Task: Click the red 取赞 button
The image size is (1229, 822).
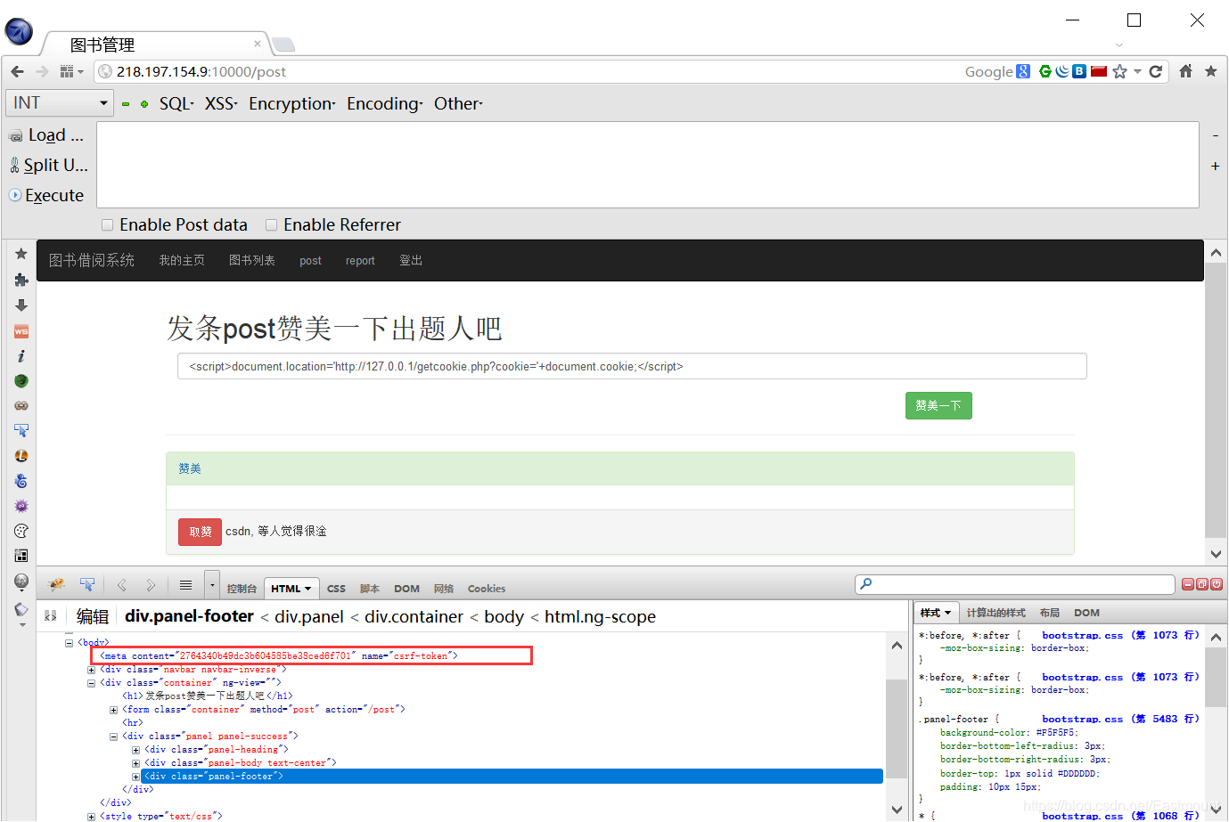Action: (x=200, y=532)
